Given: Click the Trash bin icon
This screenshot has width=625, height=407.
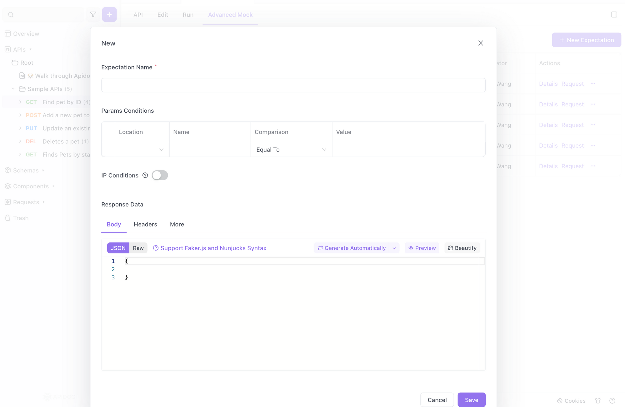Looking at the screenshot, I should (8, 218).
